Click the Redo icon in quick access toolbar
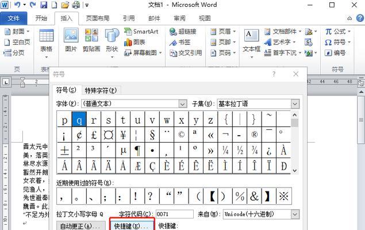The height and width of the screenshot is (230, 365). (x=33, y=5)
